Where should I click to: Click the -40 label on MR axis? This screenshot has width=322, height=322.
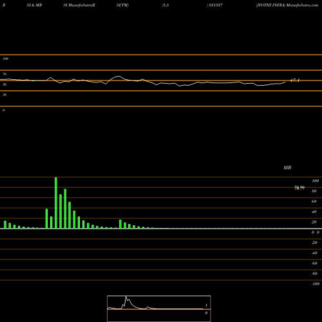314,253
